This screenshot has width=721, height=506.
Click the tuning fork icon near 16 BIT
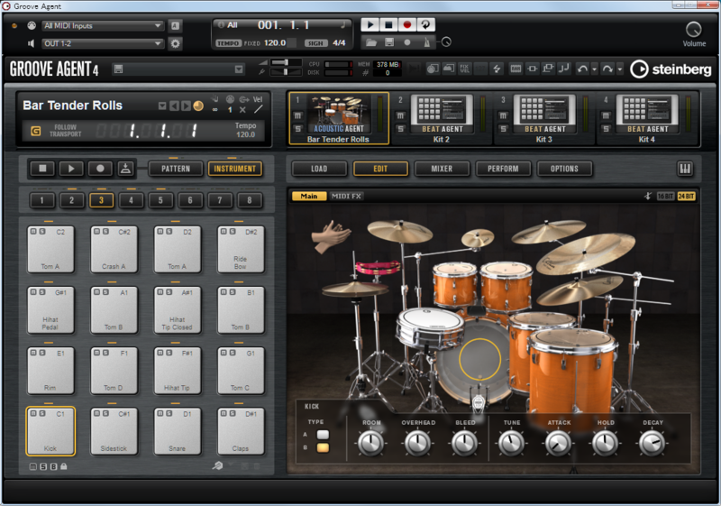[648, 197]
